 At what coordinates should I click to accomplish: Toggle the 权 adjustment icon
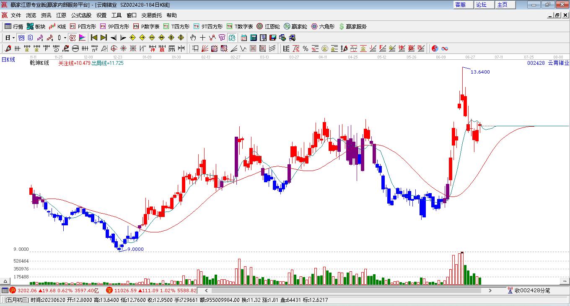pos(73,38)
